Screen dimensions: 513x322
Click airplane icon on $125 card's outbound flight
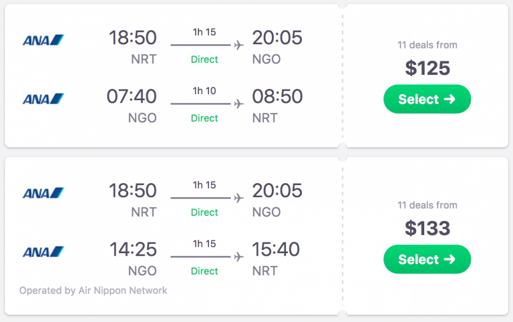(x=238, y=45)
